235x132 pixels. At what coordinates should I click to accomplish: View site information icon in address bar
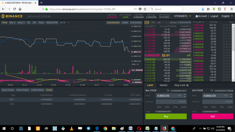click(43, 9)
